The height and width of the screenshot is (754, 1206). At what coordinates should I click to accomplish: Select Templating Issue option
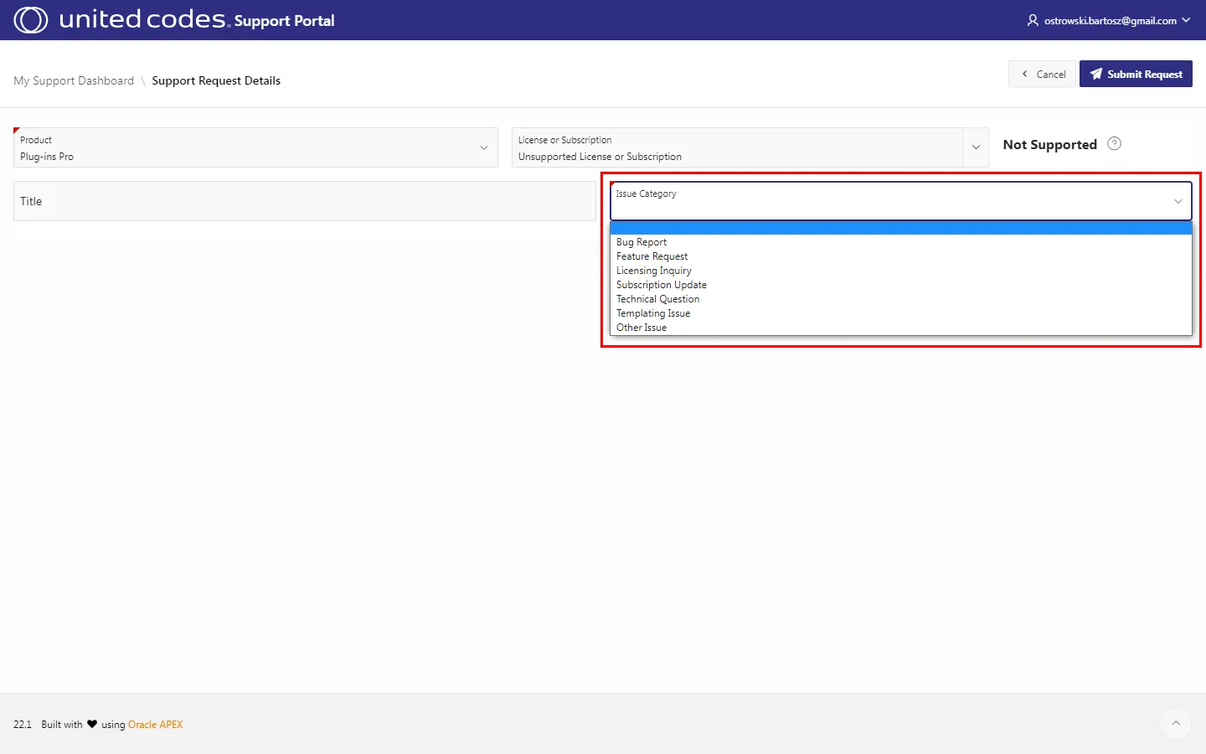tap(653, 313)
